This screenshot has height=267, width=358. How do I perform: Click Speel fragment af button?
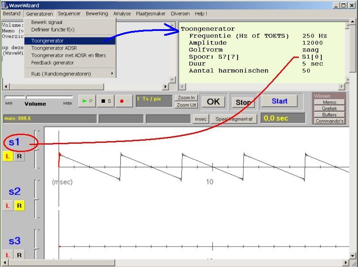[234, 119]
